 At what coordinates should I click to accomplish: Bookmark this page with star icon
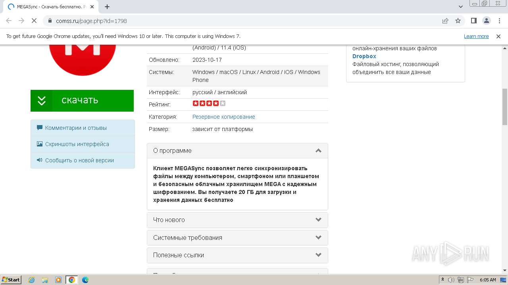coord(458,21)
